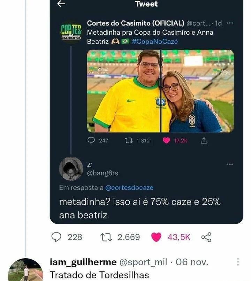Screen dimensions: 251x281
Task: Toggle like on post with 43,5K likes
Action: coord(157,237)
